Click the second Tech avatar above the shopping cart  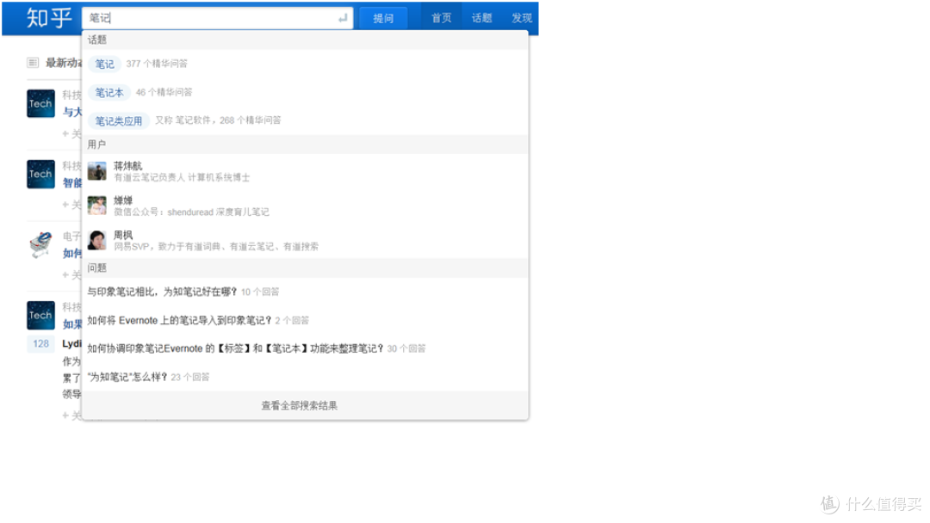(41, 174)
